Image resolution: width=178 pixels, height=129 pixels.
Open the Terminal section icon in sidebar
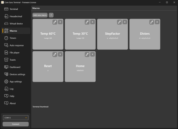pyautogui.click(x=6, y=9)
